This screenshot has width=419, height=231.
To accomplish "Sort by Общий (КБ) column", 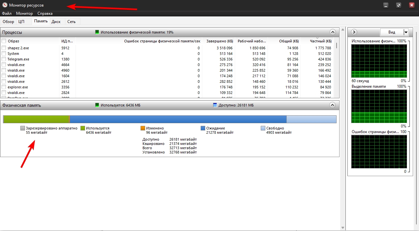I will point(284,41).
